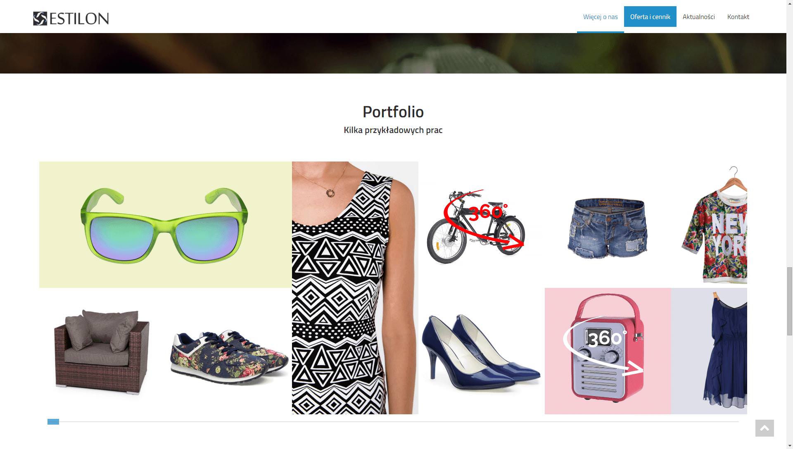This screenshot has width=793, height=449.
Task: Open the 360° bicycle portfolio item
Action: 481,225
